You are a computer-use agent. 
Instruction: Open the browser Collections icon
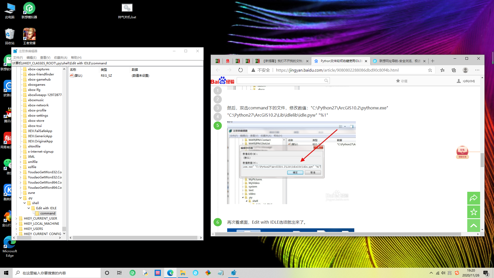tap(454, 70)
